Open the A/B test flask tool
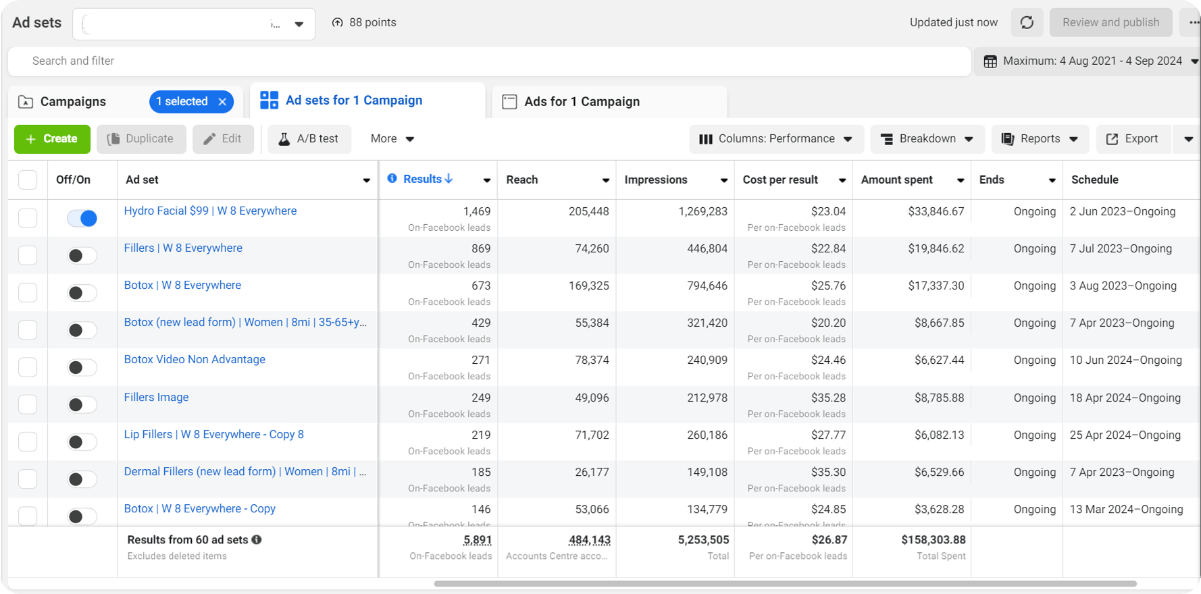This screenshot has width=1201, height=594. pos(309,139)
